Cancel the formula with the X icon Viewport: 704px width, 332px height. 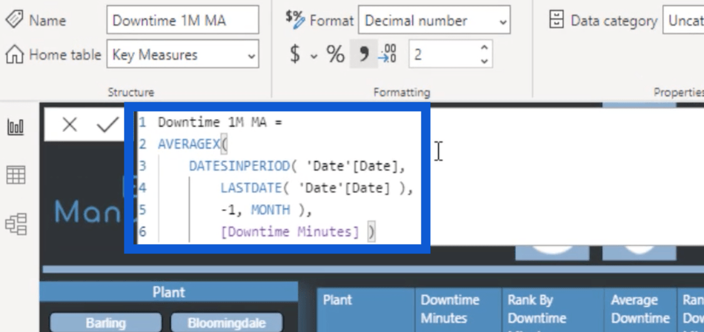tap(69, 125)
